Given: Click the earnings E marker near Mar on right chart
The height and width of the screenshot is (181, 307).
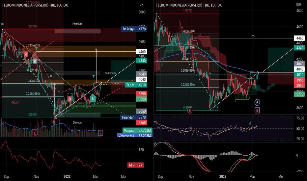Looking at the screenshot, I should click(257, 110).
